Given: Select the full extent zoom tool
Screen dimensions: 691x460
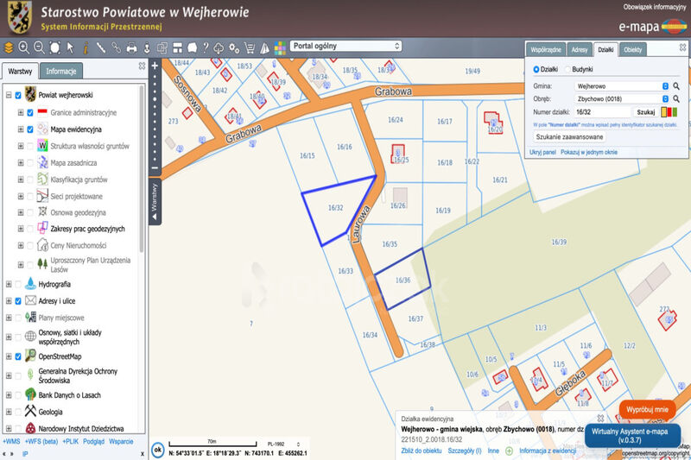Looking at the screenshot, I should 54,47.
